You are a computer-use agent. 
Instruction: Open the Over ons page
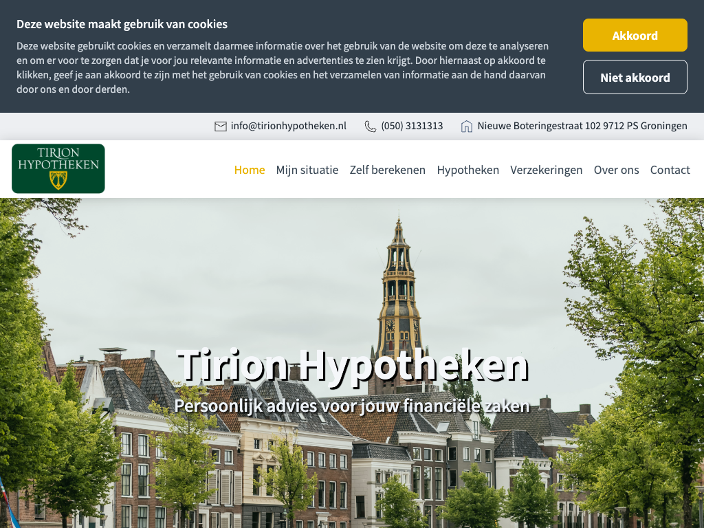(x=617, y=170)
